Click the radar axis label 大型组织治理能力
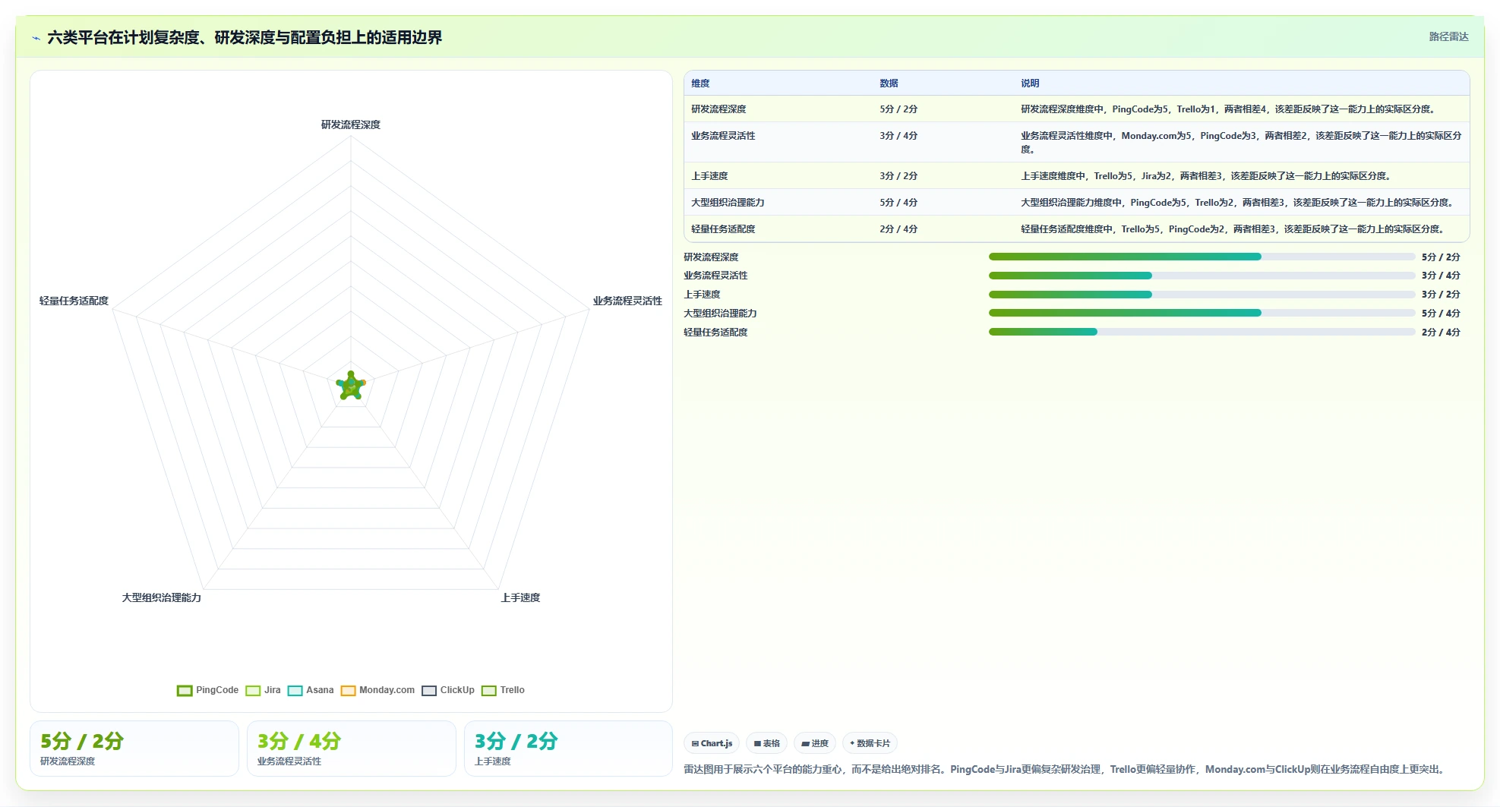The image size is (1500, 807). click(162, 597)
